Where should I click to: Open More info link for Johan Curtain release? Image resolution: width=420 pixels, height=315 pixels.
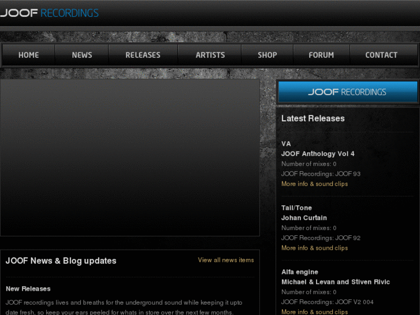coord(314,248)
